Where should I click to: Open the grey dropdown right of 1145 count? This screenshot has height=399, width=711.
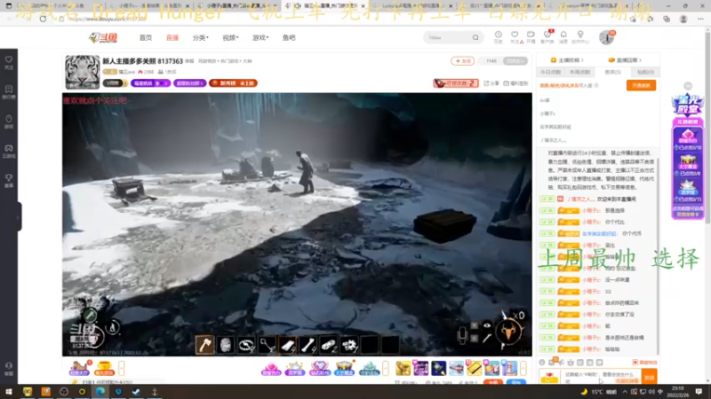pyautogui.click(x=515, y=60)
